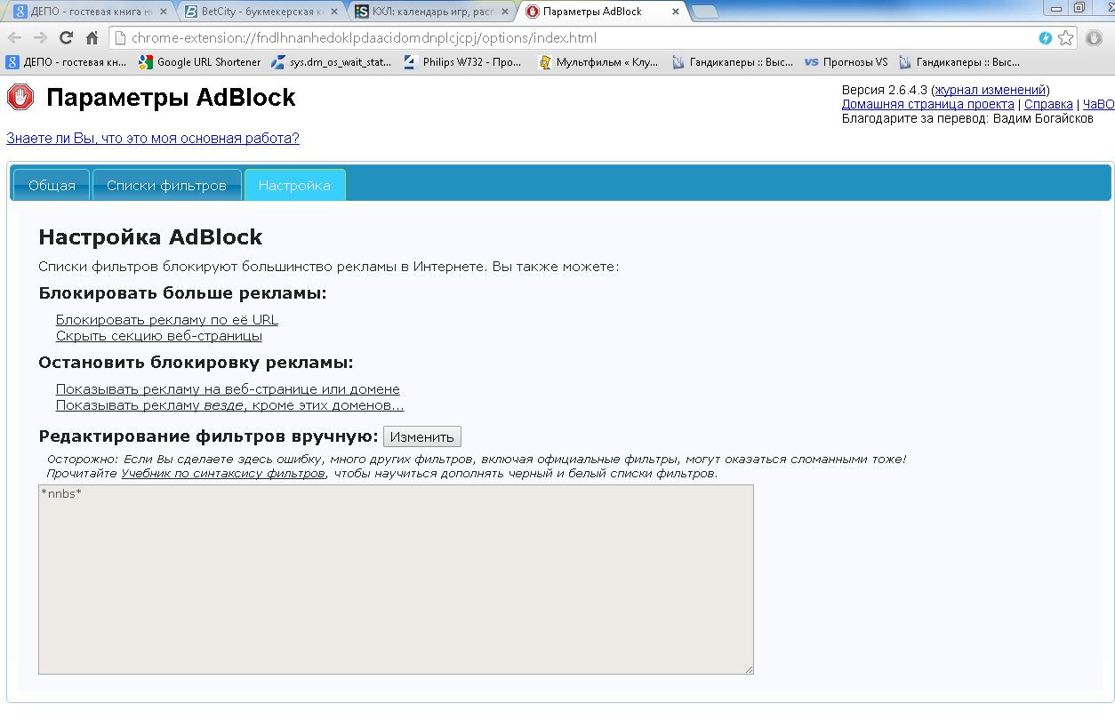Open the журнал изменений link
Image resolution: width=1115 pixels, height=720 pixels.
coord(991,90)
